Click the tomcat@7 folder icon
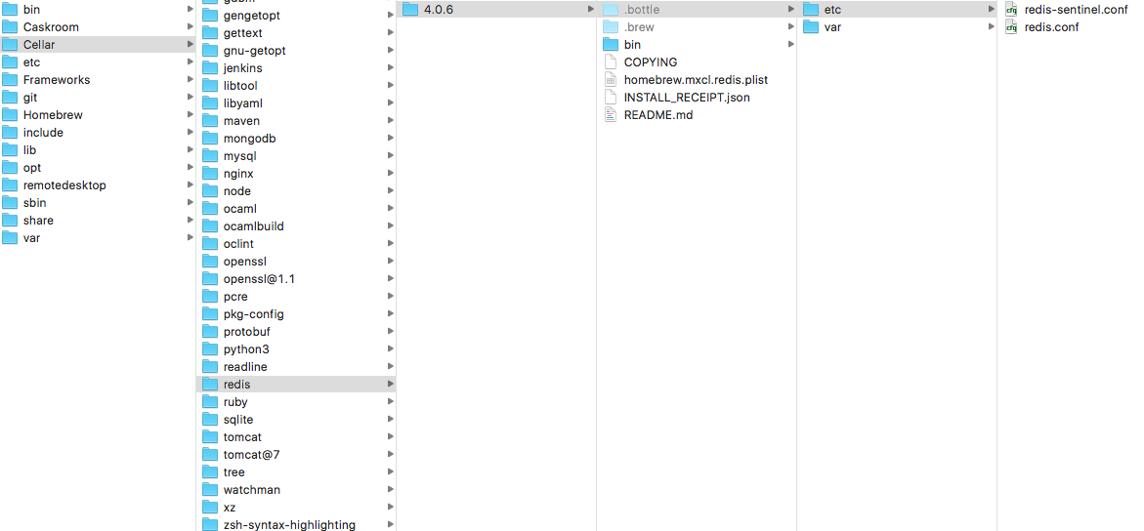 [210, 455]
